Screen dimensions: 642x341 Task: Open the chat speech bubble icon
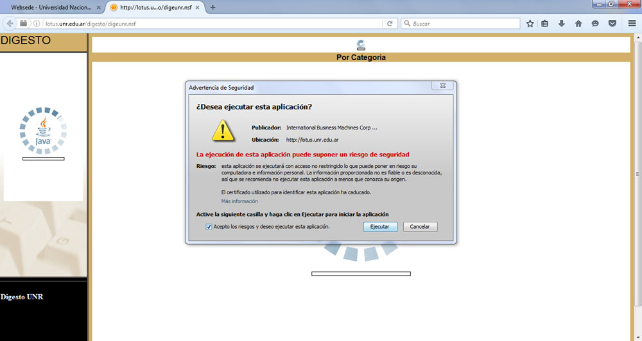595,24
